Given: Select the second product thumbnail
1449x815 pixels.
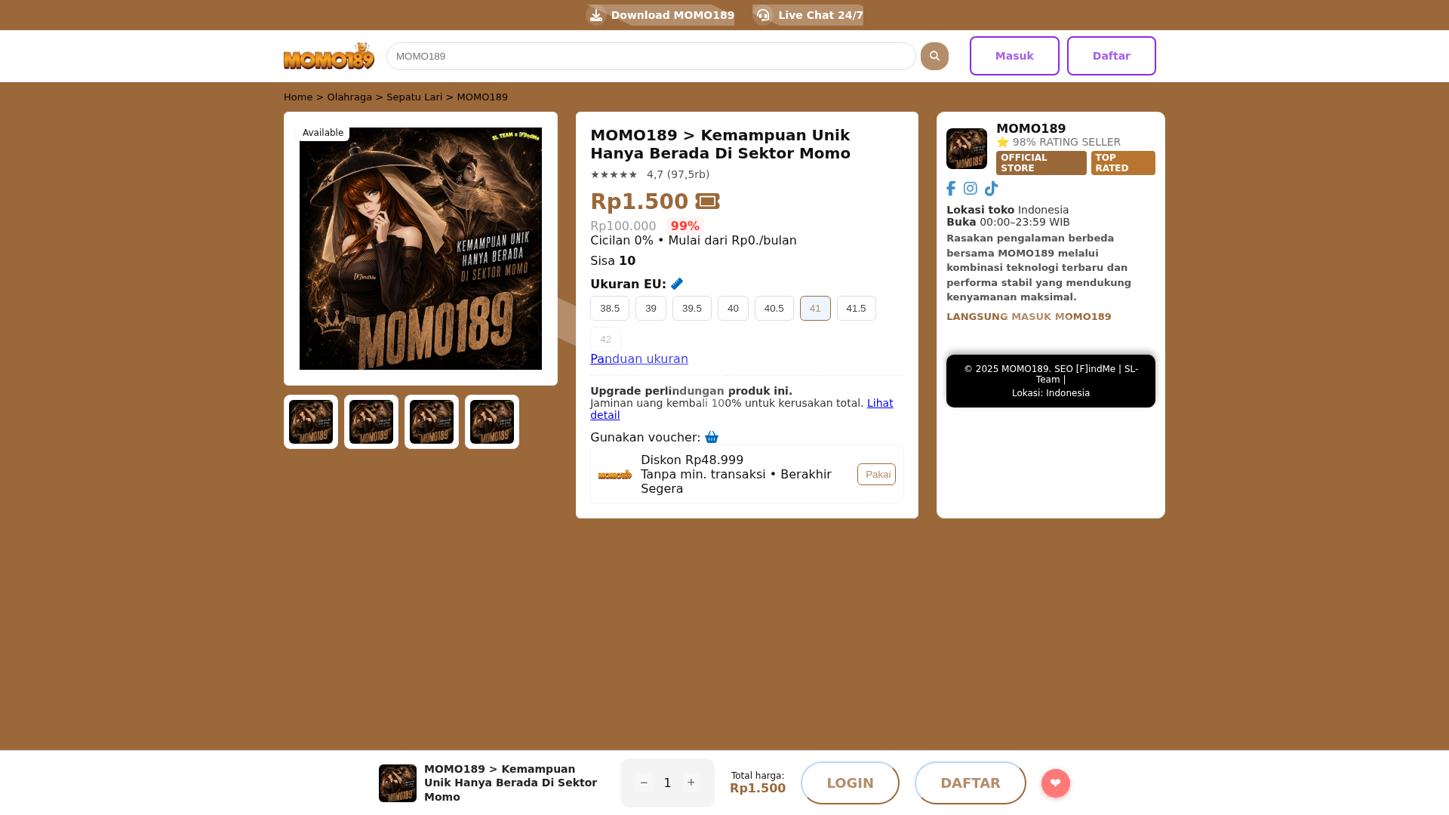Looking at the screenshot, I should tap(371, 422).
